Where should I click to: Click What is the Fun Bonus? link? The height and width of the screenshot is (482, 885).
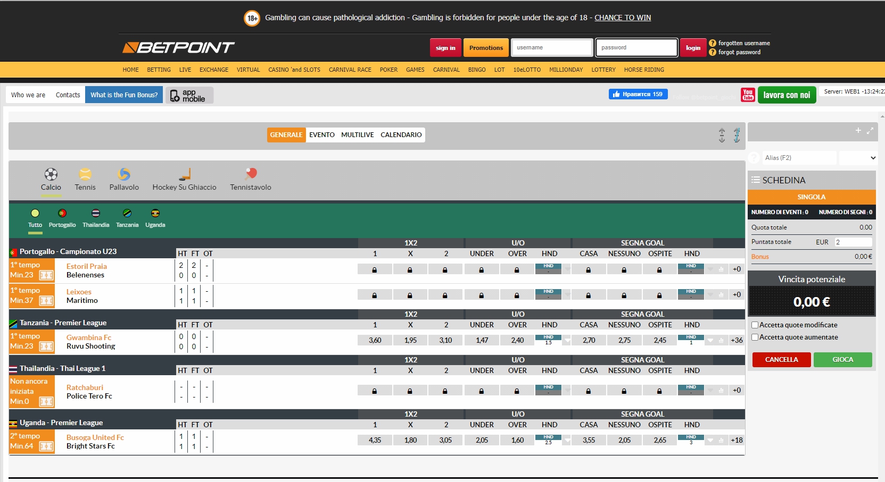point(124,95)
